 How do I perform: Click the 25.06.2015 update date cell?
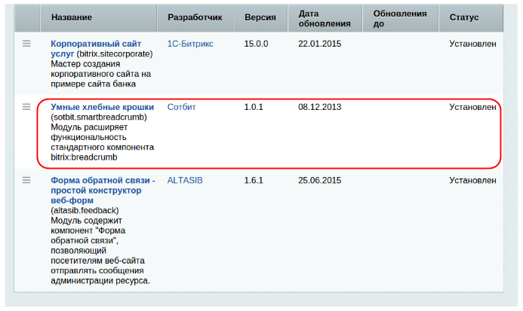click(x=320, y=181)
